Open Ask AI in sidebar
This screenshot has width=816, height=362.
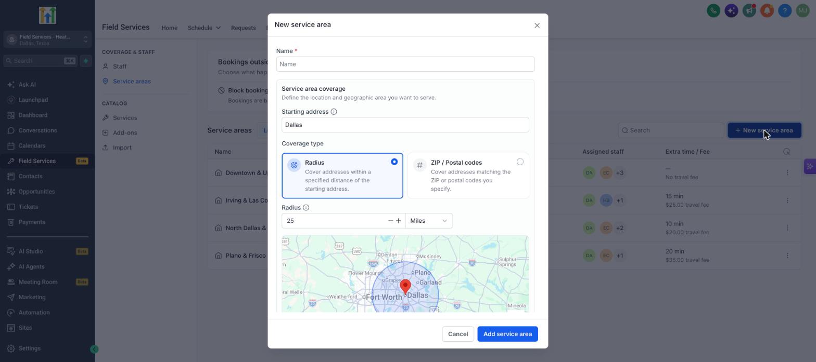click(x=27, y=85)
